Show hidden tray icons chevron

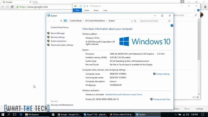(175, 114)
